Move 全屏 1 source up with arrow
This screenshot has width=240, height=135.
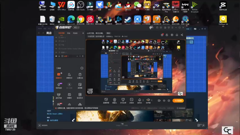click(77, 56)
